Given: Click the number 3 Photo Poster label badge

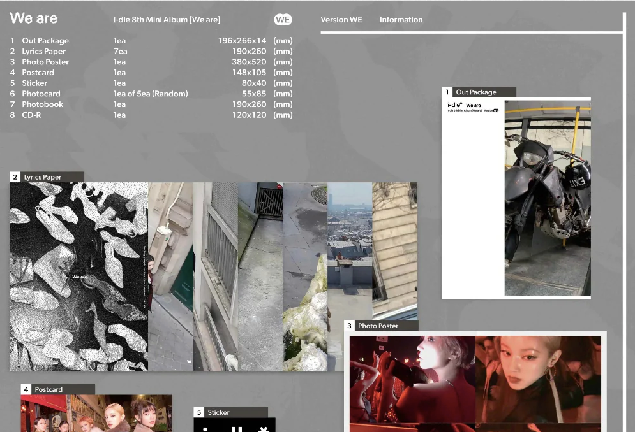Looking at the screenshot, I should click(381, 326).
